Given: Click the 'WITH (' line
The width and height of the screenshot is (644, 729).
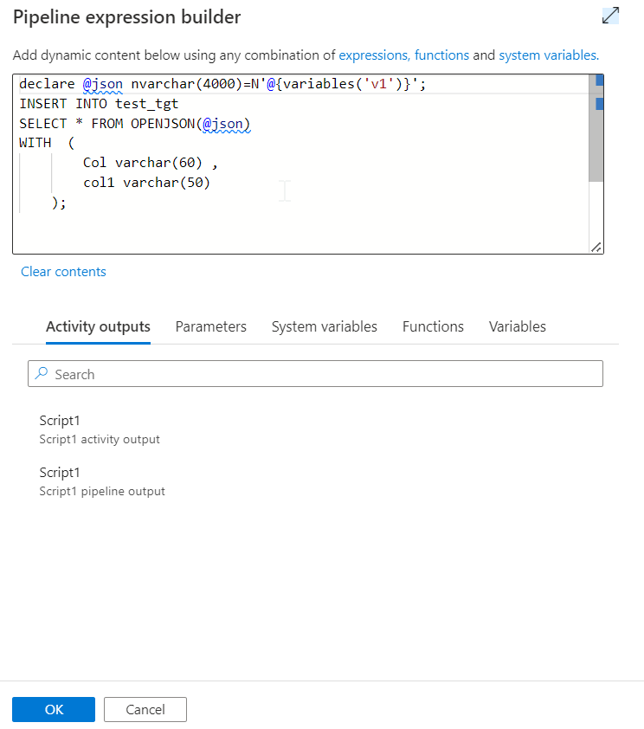Looking at the screenshot, I should [47, 143].
